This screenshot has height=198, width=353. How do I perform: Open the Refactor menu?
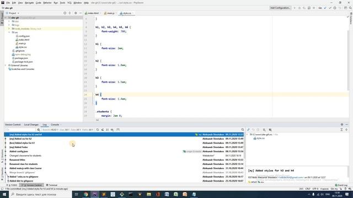pos(47,3)
